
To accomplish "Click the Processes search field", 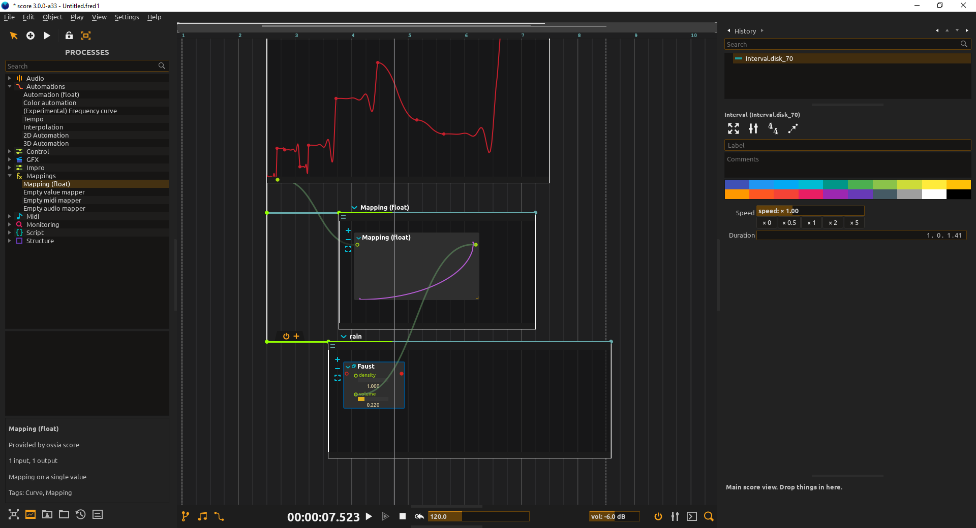I will 87,66.
